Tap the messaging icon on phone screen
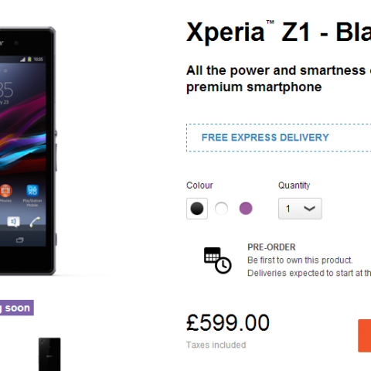The height and width of the screenshot is (371, 371). (x=13, y=222)
